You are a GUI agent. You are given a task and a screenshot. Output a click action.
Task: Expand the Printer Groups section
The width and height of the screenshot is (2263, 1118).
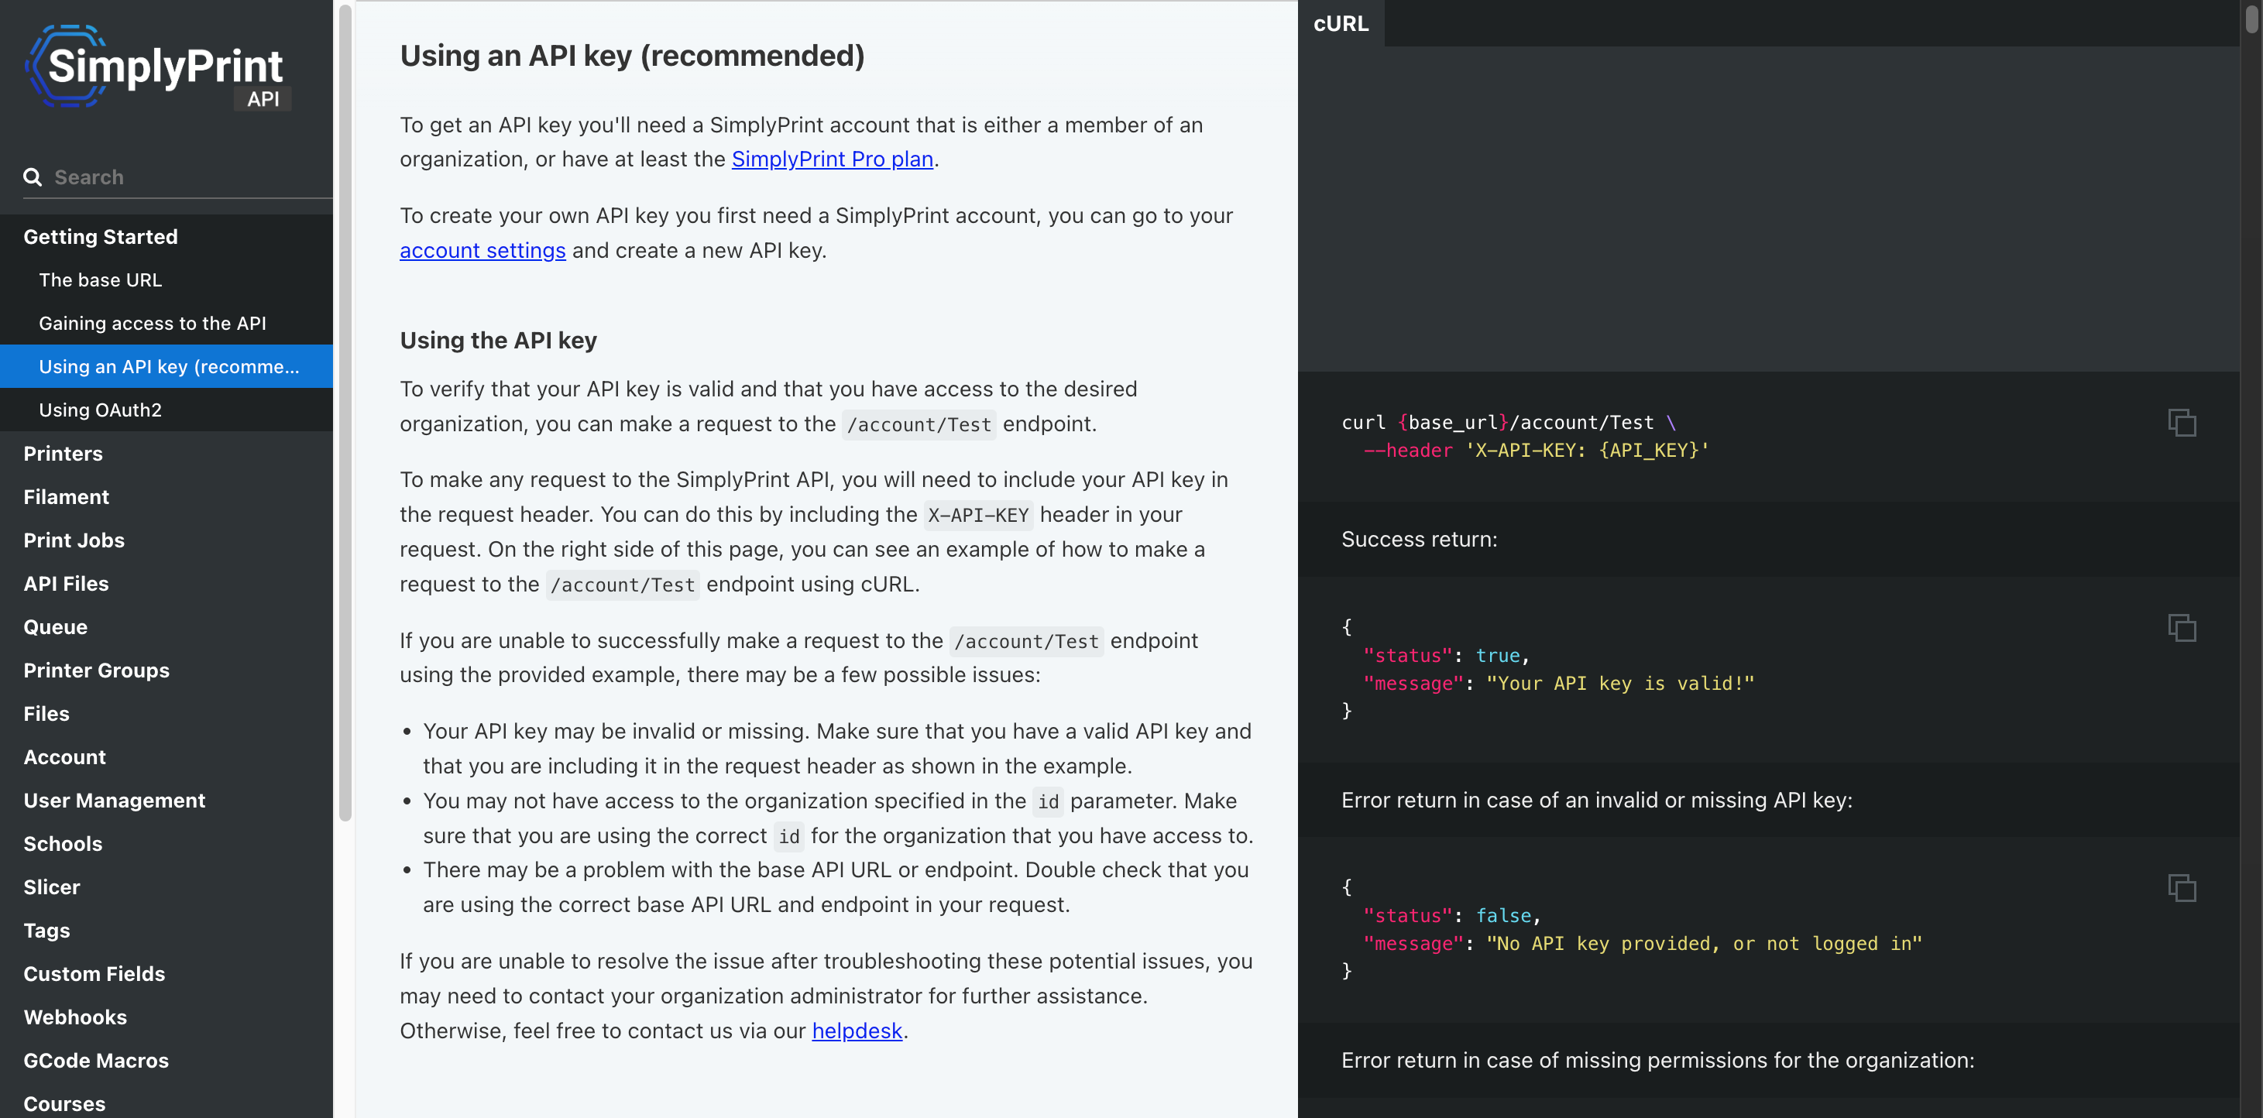pyautogui.click(x=166, y=670)
